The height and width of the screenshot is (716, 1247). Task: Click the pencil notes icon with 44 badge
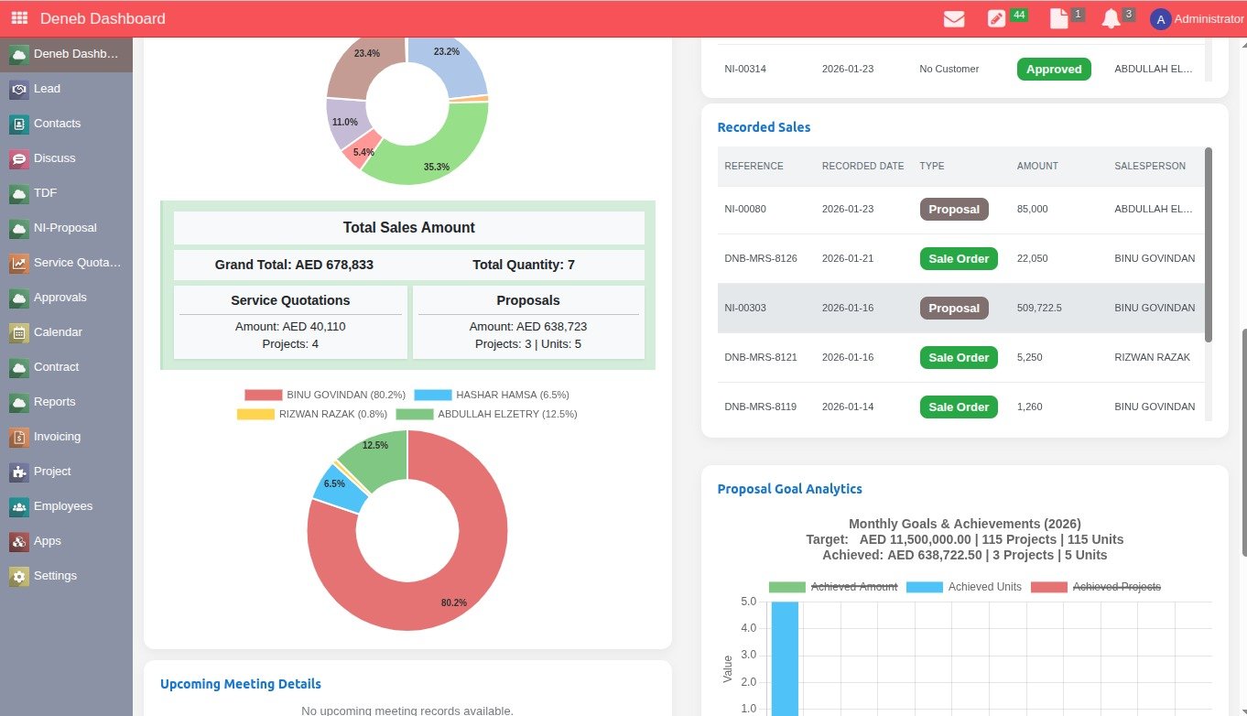pyautogui.click(x=996, y=18)
